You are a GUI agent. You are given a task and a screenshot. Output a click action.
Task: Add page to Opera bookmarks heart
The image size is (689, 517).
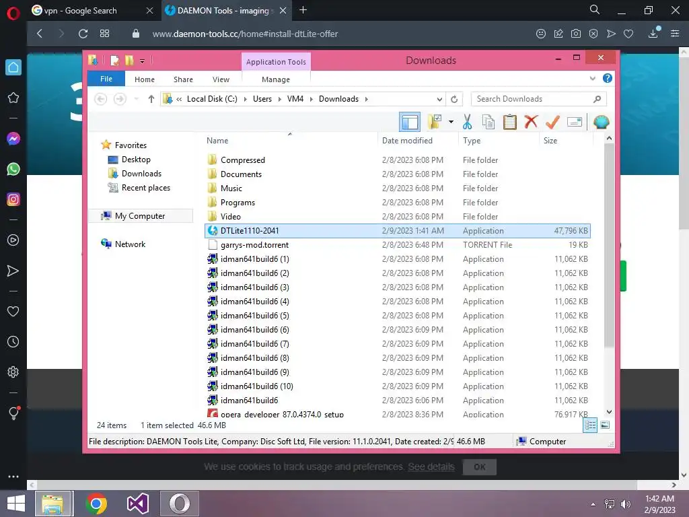[628, 34]
